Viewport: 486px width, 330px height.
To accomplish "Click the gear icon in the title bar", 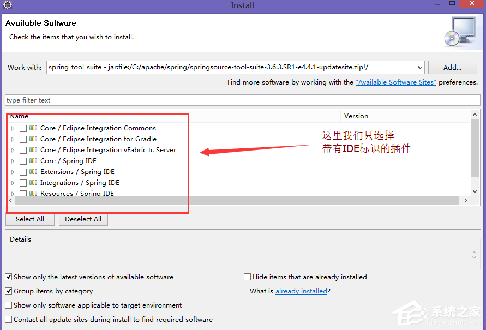I will point(7,5).
